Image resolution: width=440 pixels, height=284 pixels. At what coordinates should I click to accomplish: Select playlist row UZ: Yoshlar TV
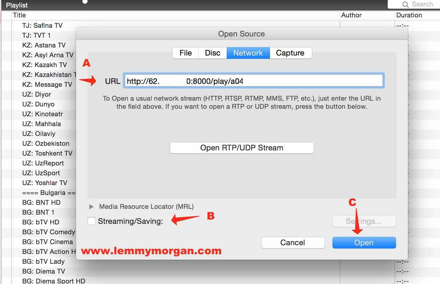click(45, 183)
